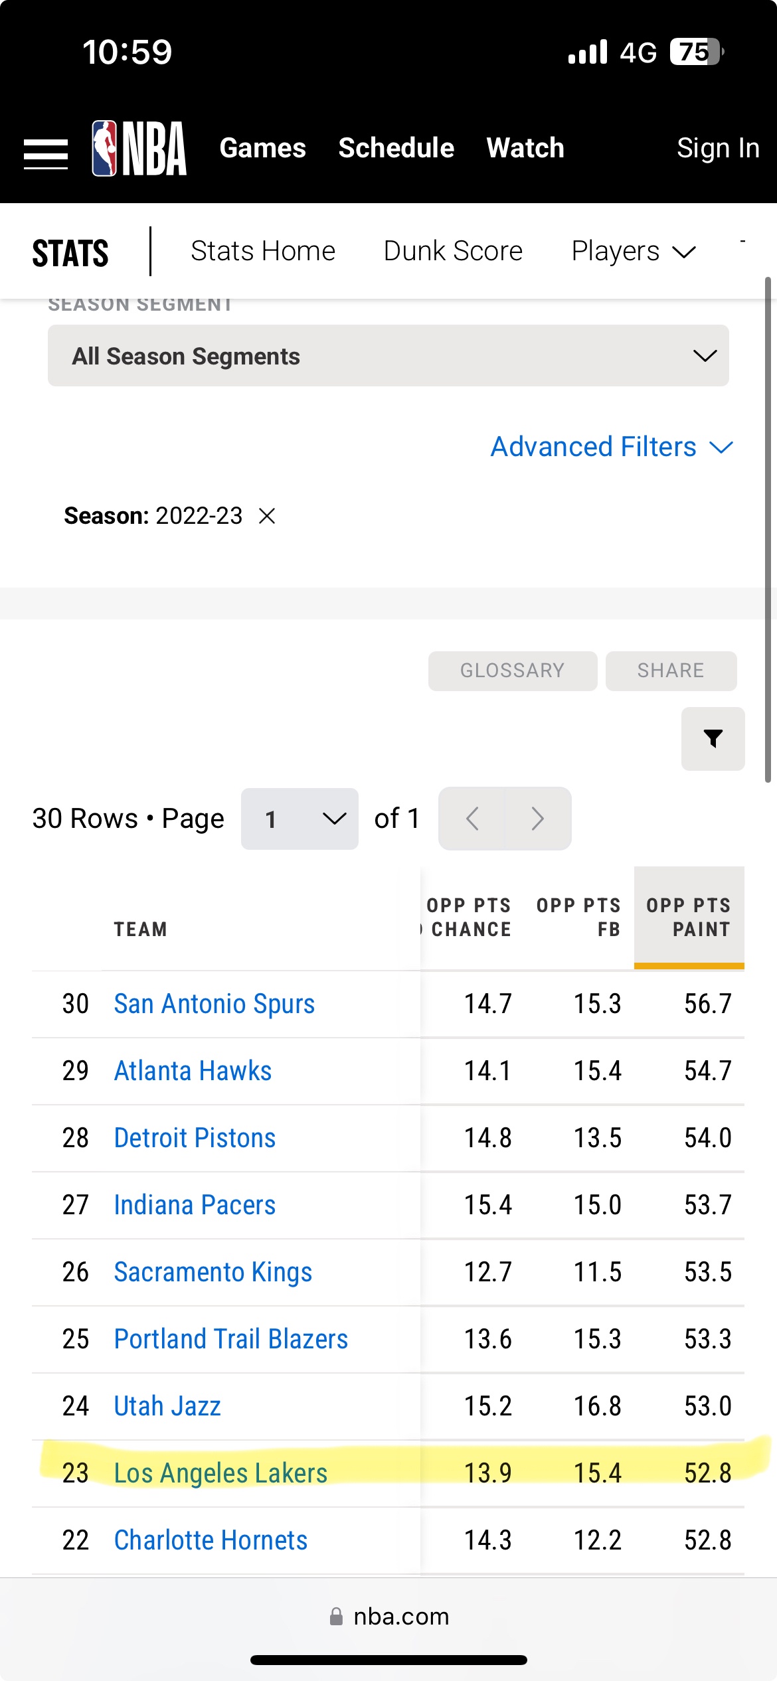Click the Share button
777x1681 pixels.
pos(671,671)
